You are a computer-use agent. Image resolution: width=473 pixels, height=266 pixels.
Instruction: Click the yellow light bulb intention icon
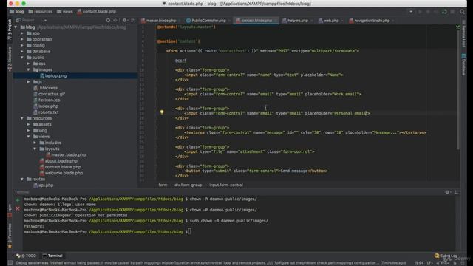click(162, 112)
